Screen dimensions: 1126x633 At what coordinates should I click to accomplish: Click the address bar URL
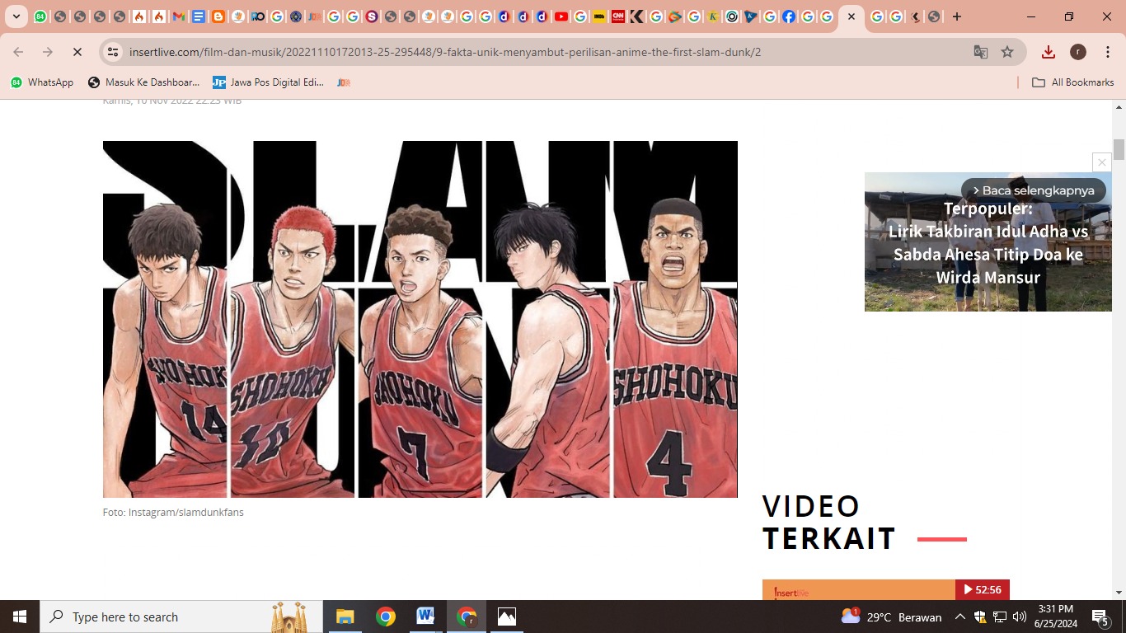445,52
